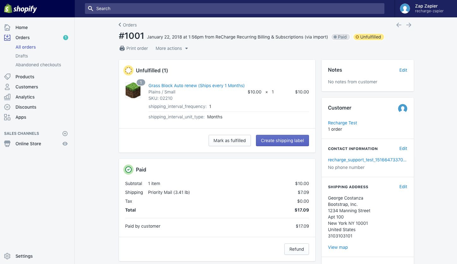This screenshot has width=457, height=264.
Task: View Analytics using the chart icon
Action: tap(7, 97)
